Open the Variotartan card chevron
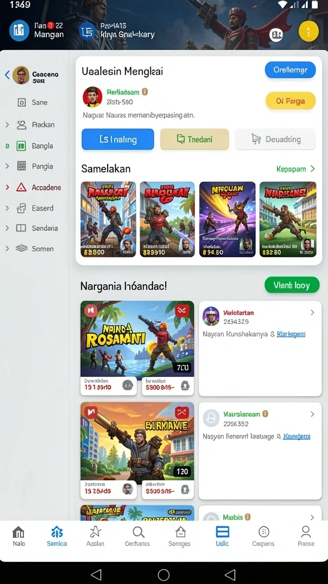 313,313
